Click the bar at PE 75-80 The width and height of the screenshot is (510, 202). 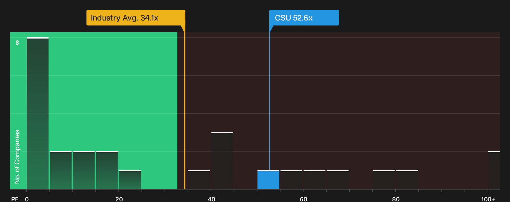384,180
